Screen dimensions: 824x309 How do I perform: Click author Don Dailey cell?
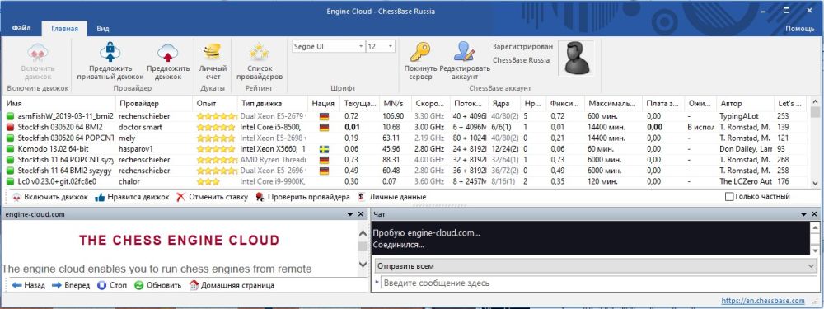click(745, 148)
